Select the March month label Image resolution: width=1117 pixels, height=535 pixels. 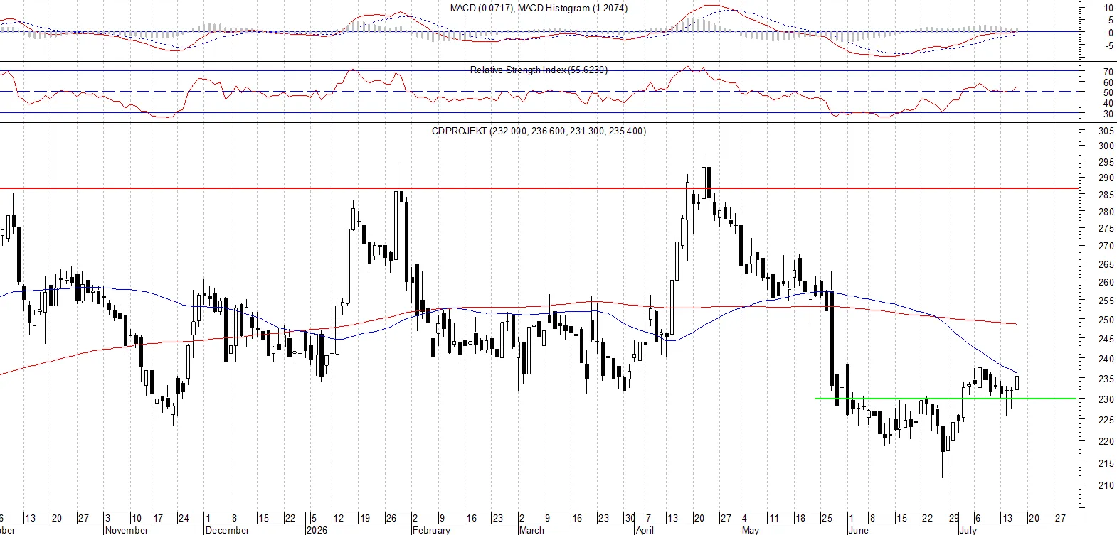click(x=531, y=530)
